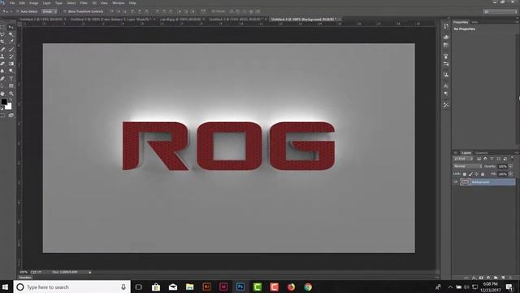The image size is (520, 293).
Task: Select the Quick Selection tool
Action: tap(11, 34)
